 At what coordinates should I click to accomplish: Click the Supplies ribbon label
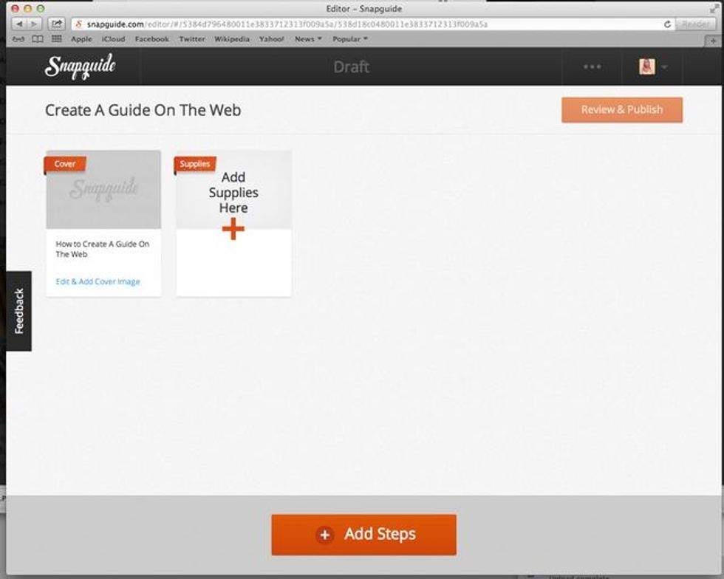[x=195, y=164]
